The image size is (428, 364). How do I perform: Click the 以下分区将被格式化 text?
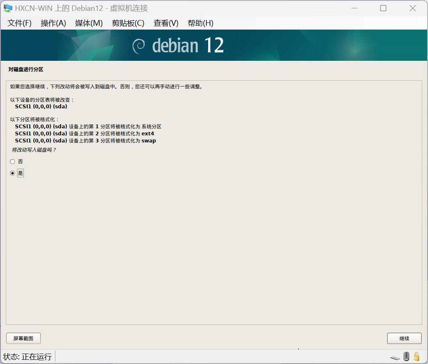(x=35, y=120)
